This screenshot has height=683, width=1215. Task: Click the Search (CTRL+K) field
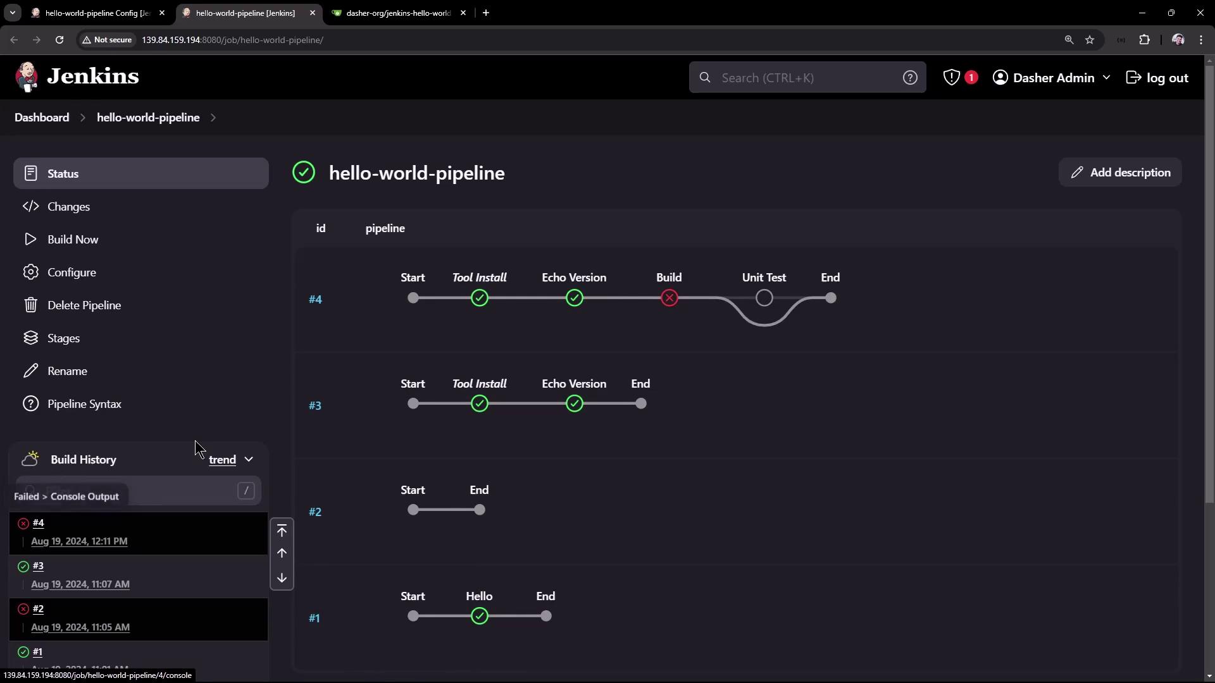(804, 78)
